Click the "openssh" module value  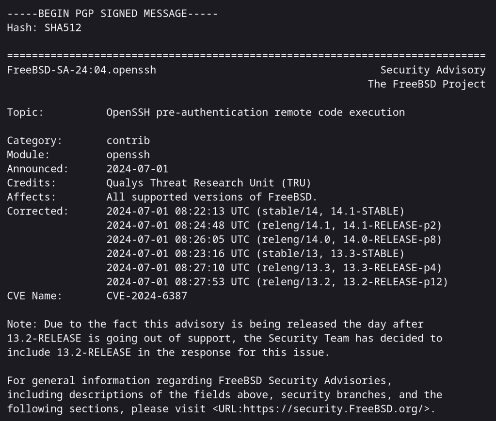point(128,155)
